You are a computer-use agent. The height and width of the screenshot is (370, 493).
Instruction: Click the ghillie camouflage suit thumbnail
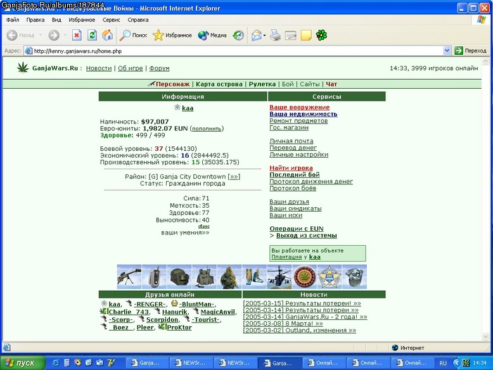pyautogui.click(x=229, y=277)
